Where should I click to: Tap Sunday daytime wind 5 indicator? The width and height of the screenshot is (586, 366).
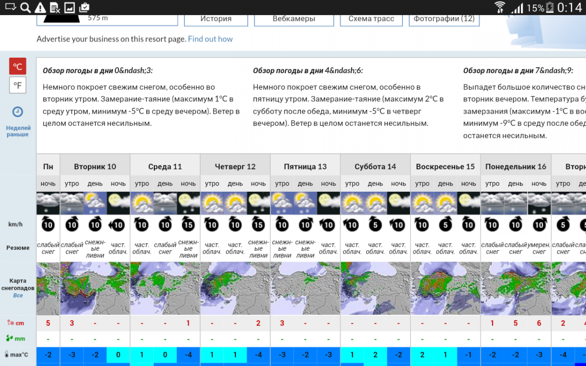click(445, 224)
